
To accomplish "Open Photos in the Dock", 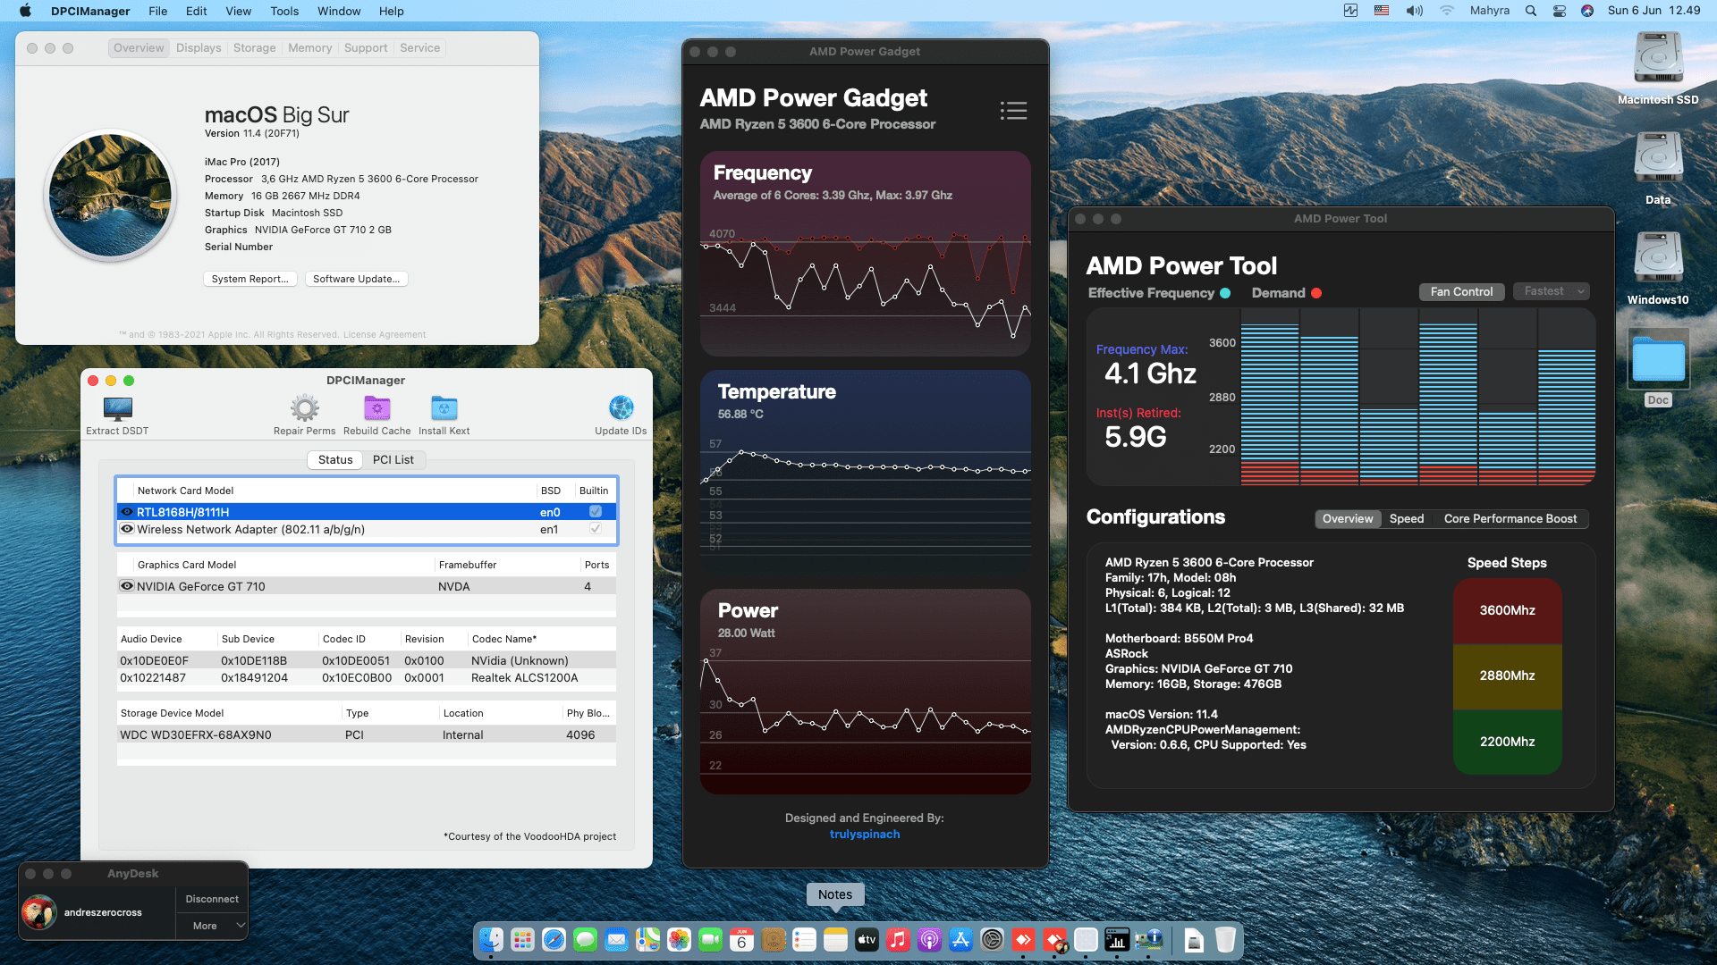I will point(679,939).
